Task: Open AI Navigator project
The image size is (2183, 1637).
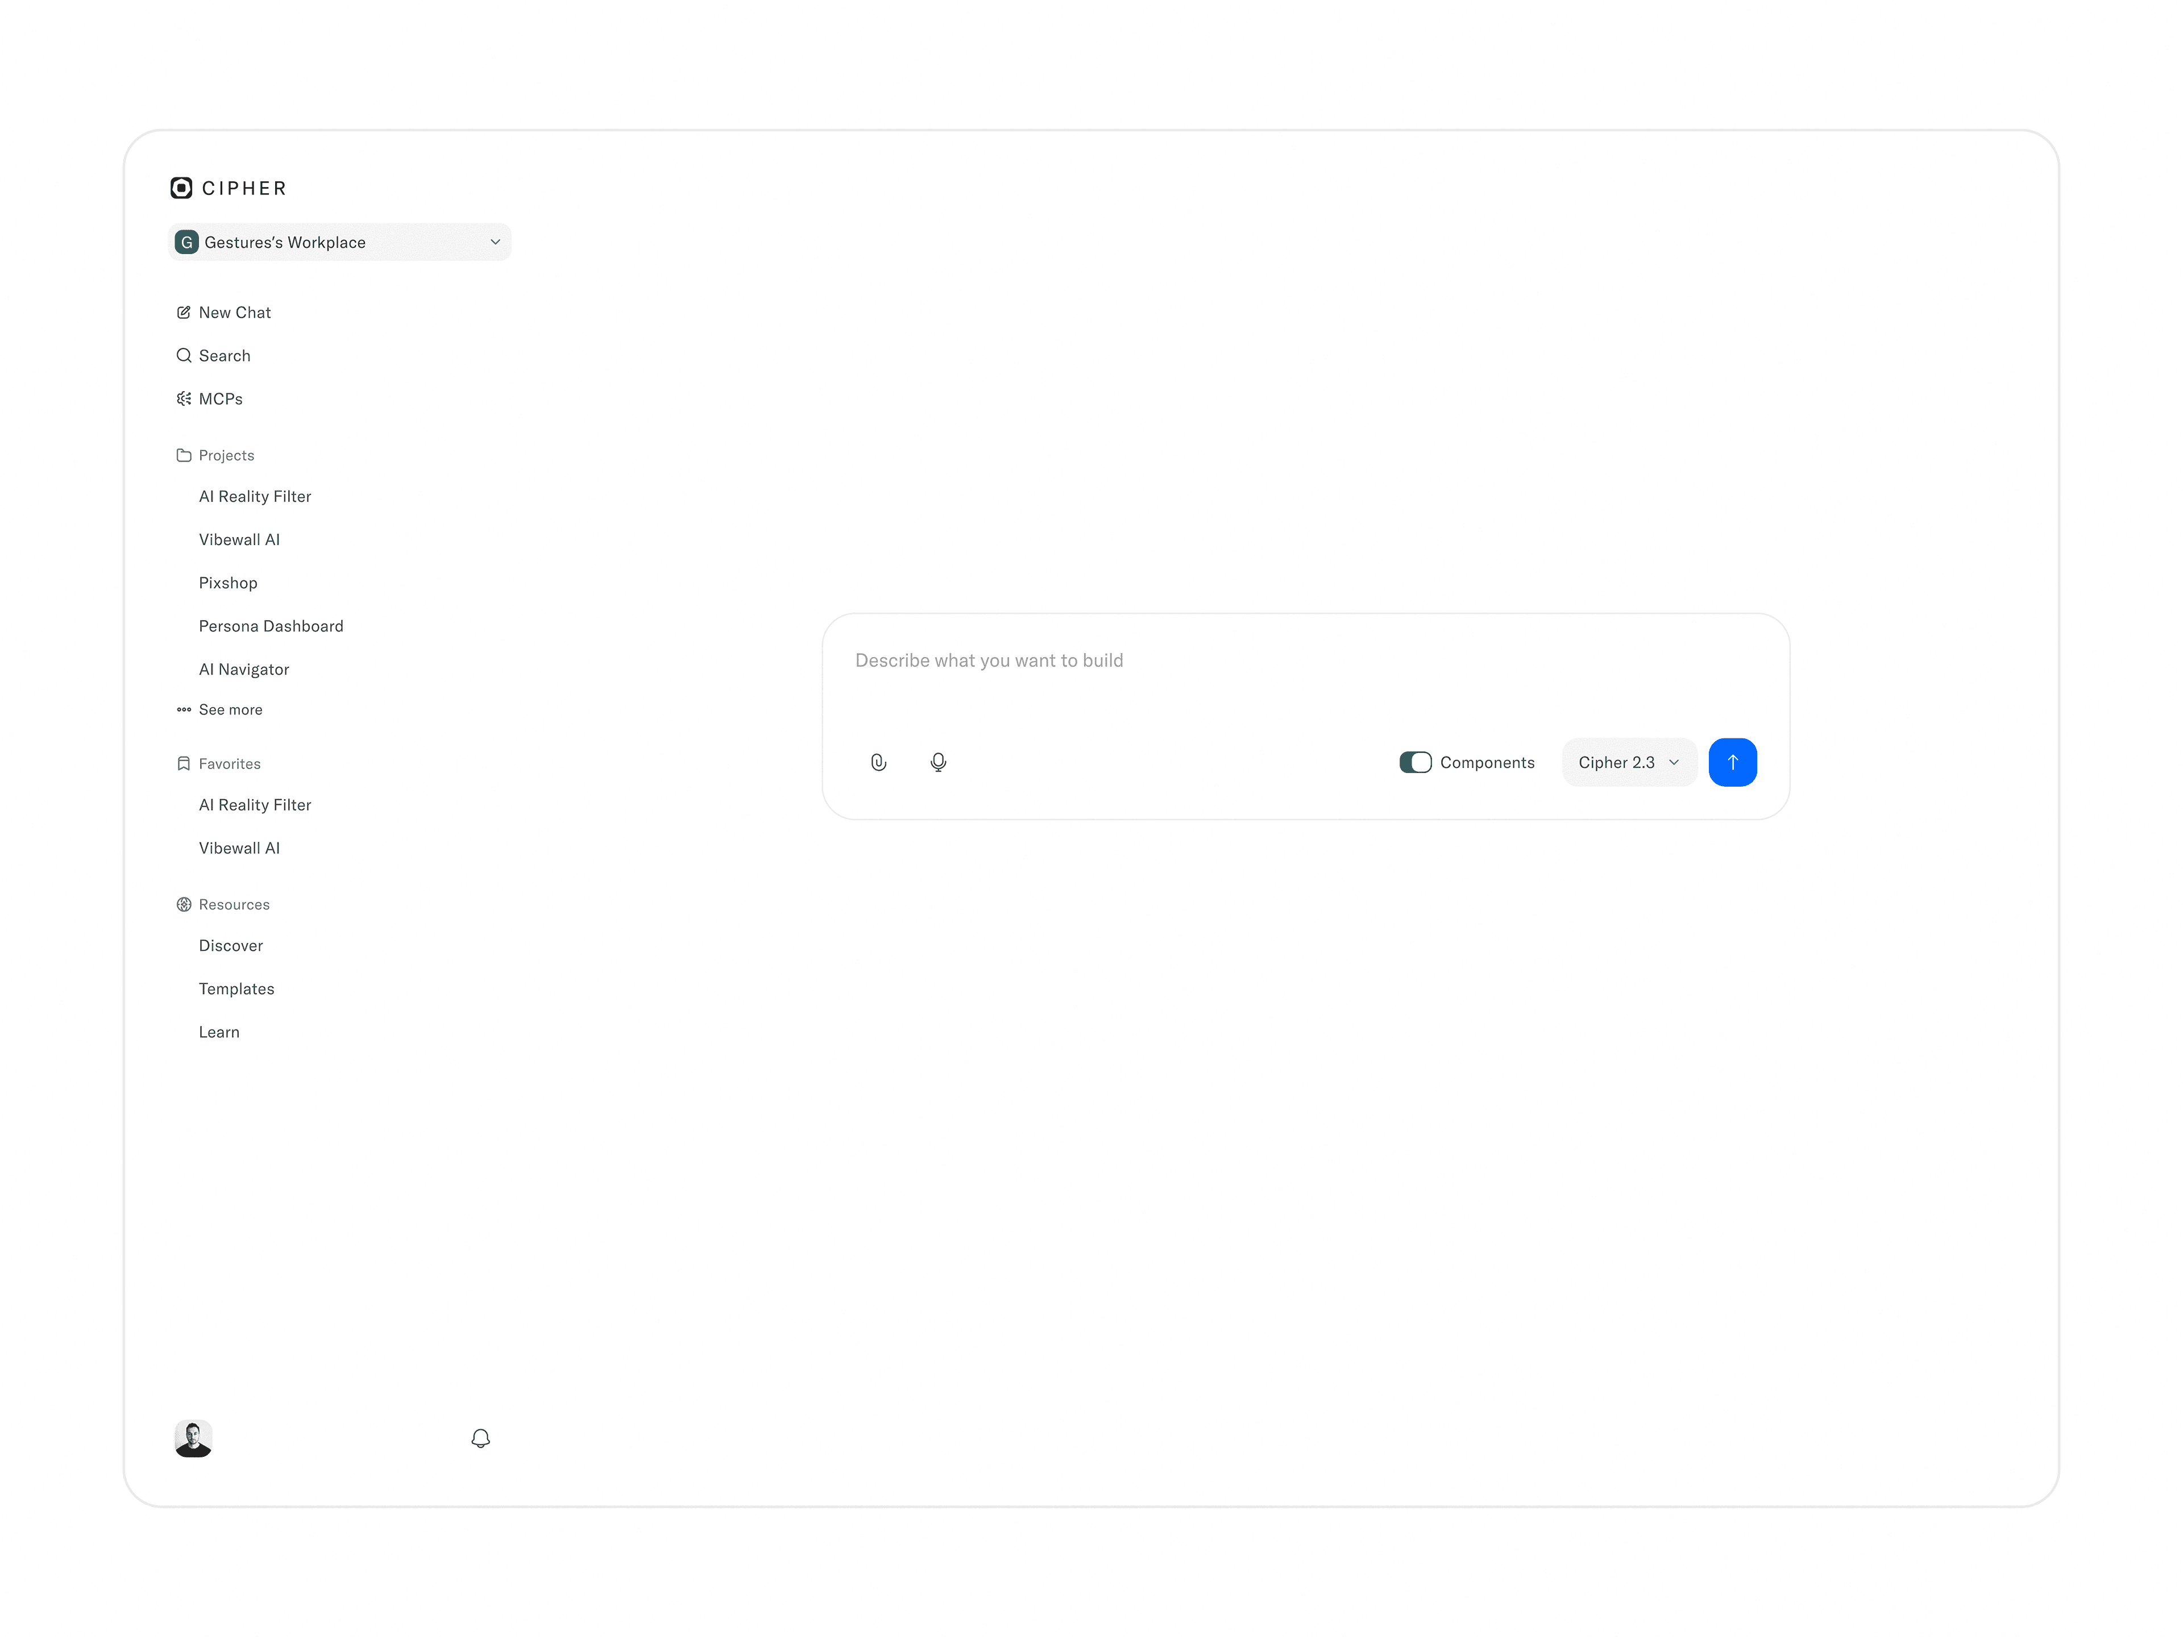Action: point(244,669)
